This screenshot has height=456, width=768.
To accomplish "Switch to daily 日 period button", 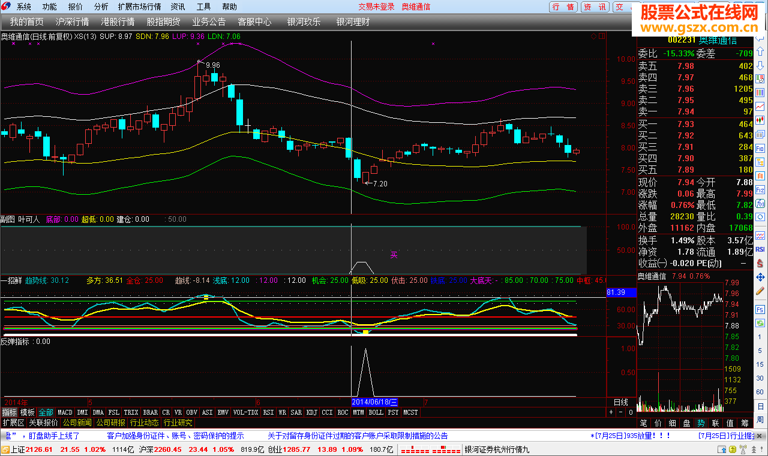I will click(760, 406).
